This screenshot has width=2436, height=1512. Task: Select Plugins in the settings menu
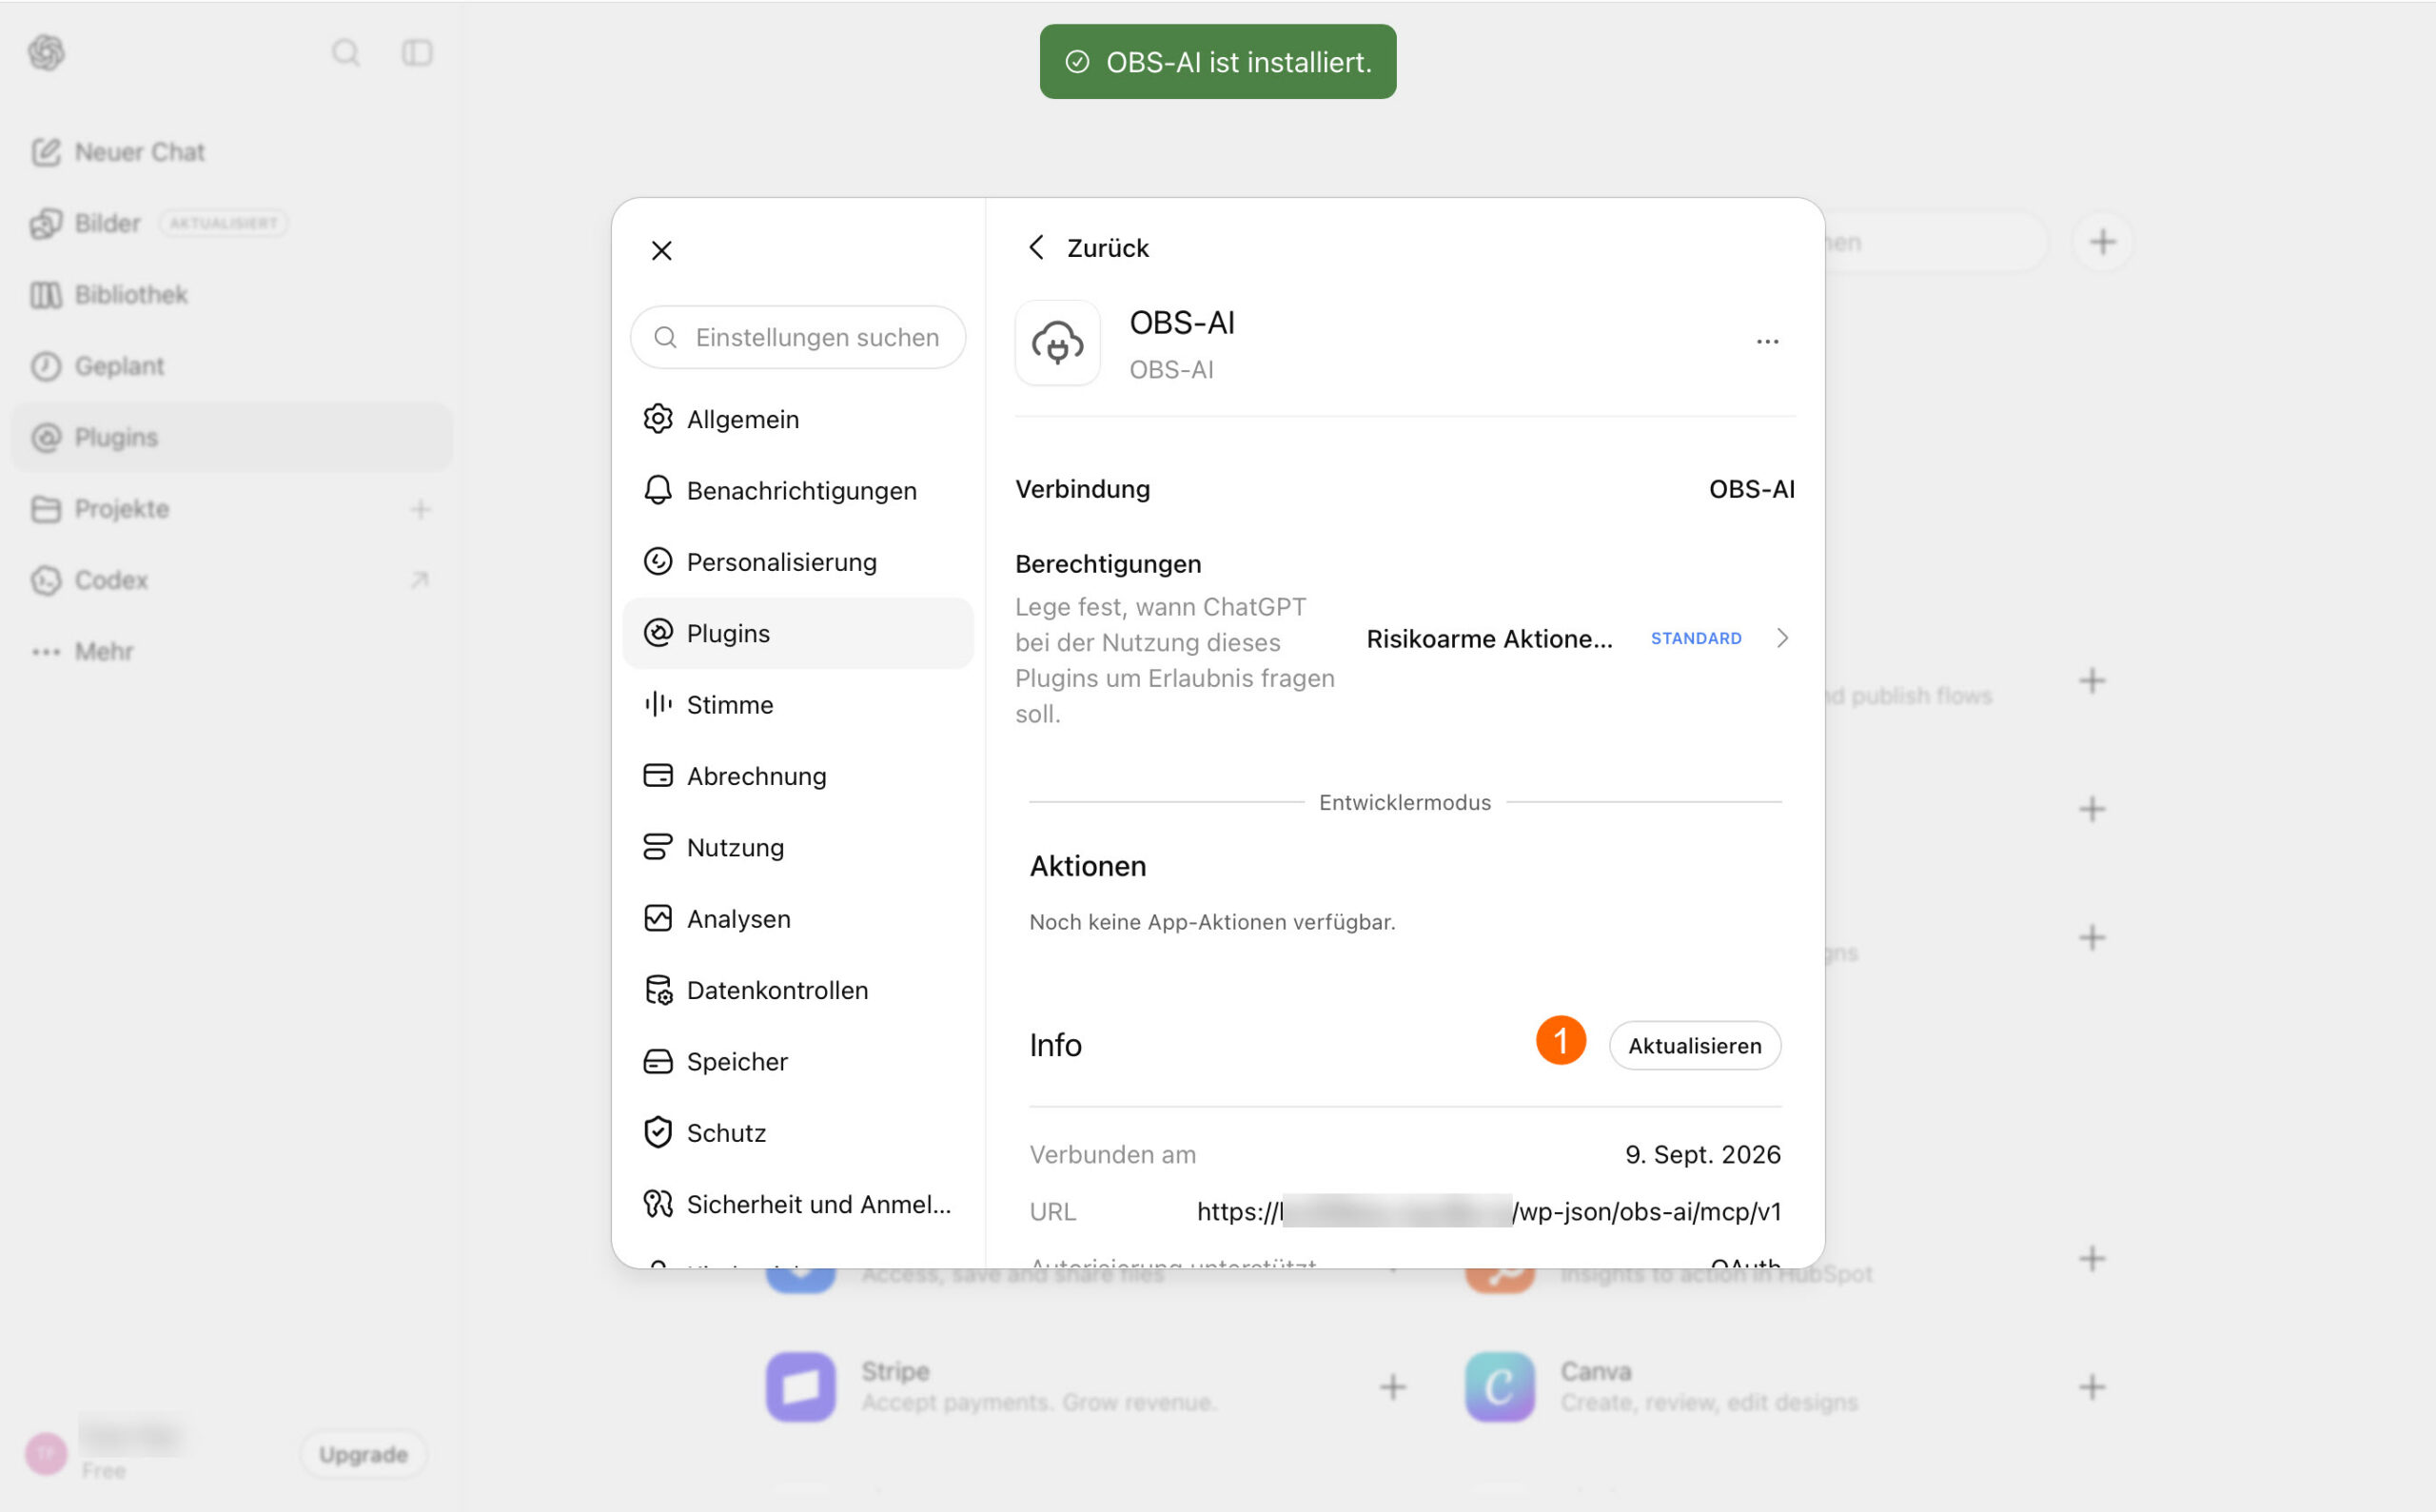click(x=798, y=633)
